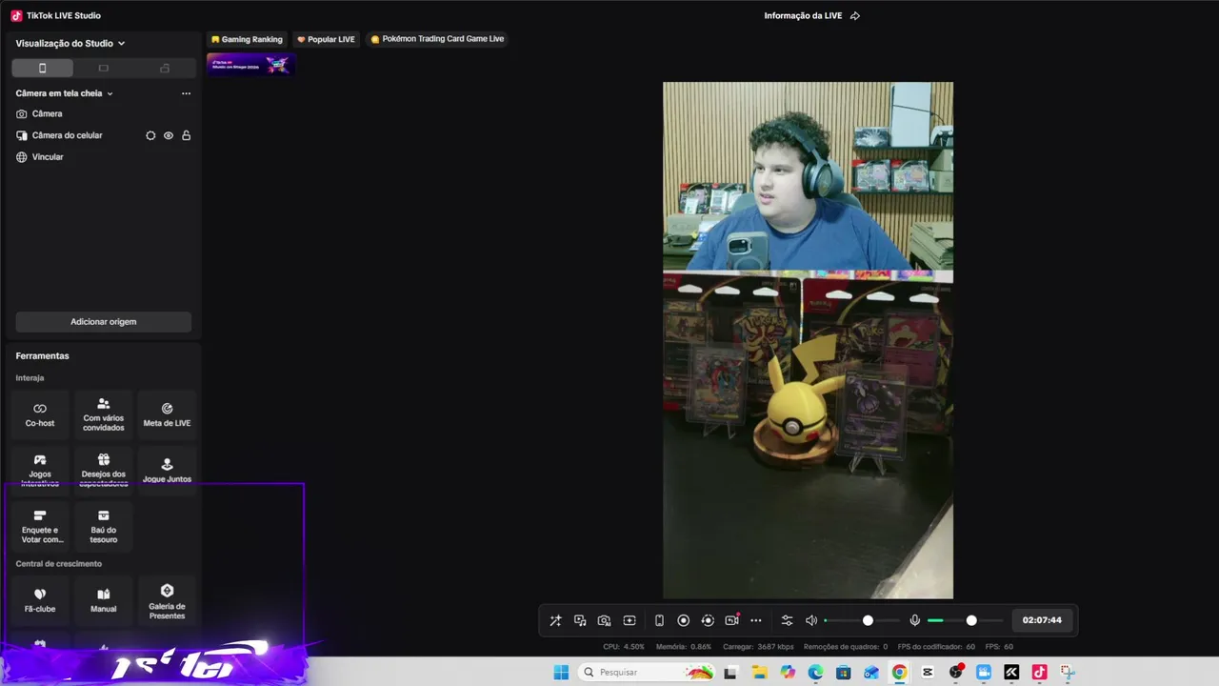This screenshot has width=1219, height=686.
Task: Open the AI camera tool
Action: 604,620
